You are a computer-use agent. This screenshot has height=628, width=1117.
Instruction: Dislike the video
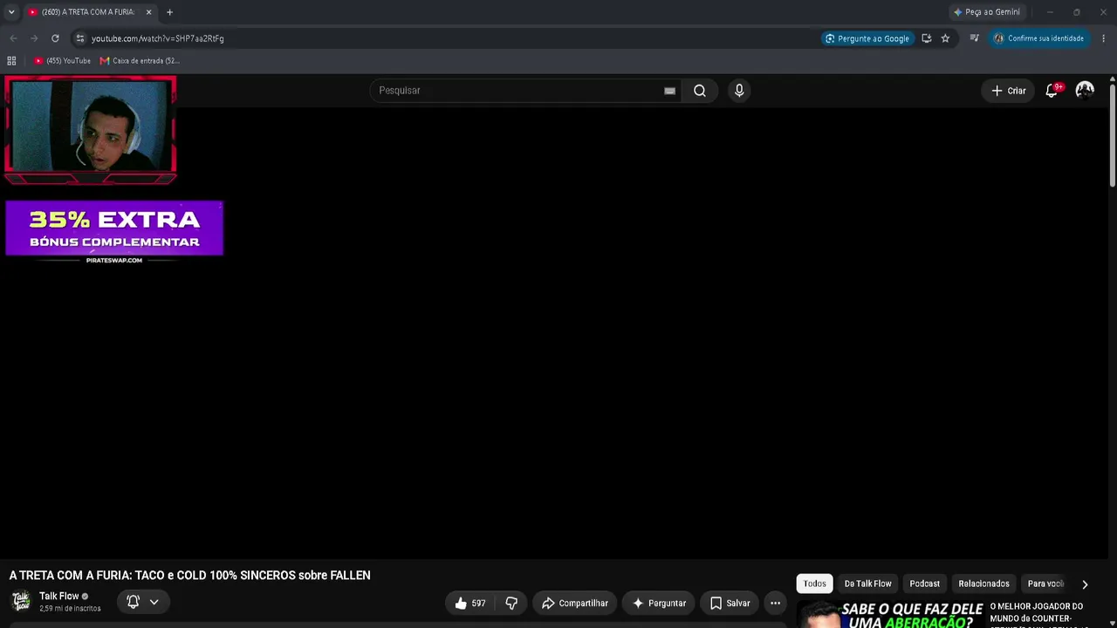pyautogui.click(x=511, y=604)
